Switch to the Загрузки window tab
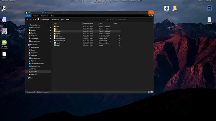 pos(54,13)
